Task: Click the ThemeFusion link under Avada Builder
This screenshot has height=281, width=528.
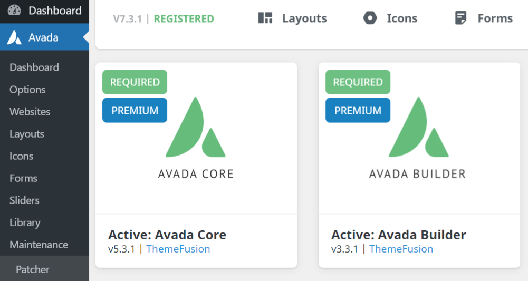Action: coord(401,249)
